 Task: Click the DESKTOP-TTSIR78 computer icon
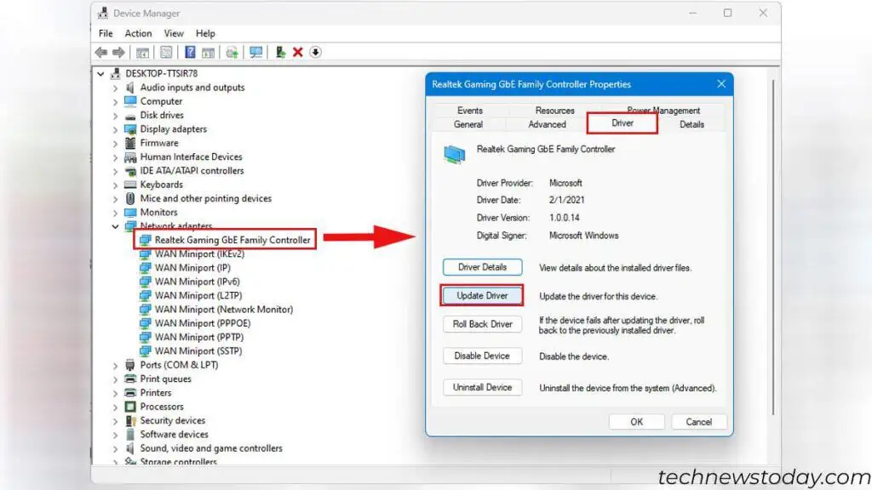click(116, 73)
